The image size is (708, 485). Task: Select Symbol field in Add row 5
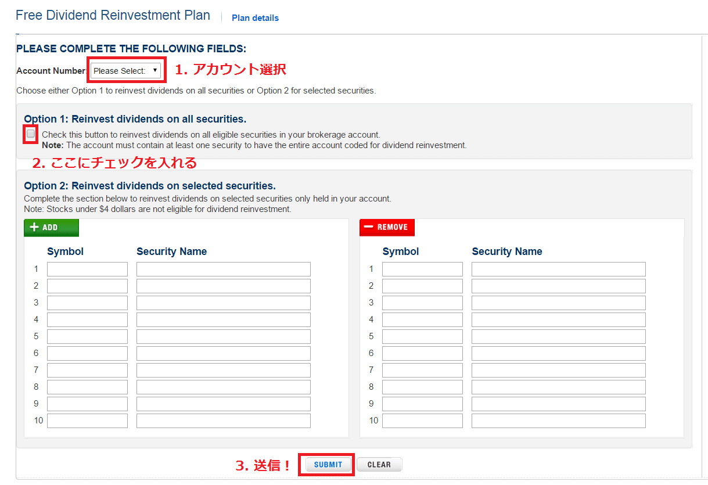(87, 336)
